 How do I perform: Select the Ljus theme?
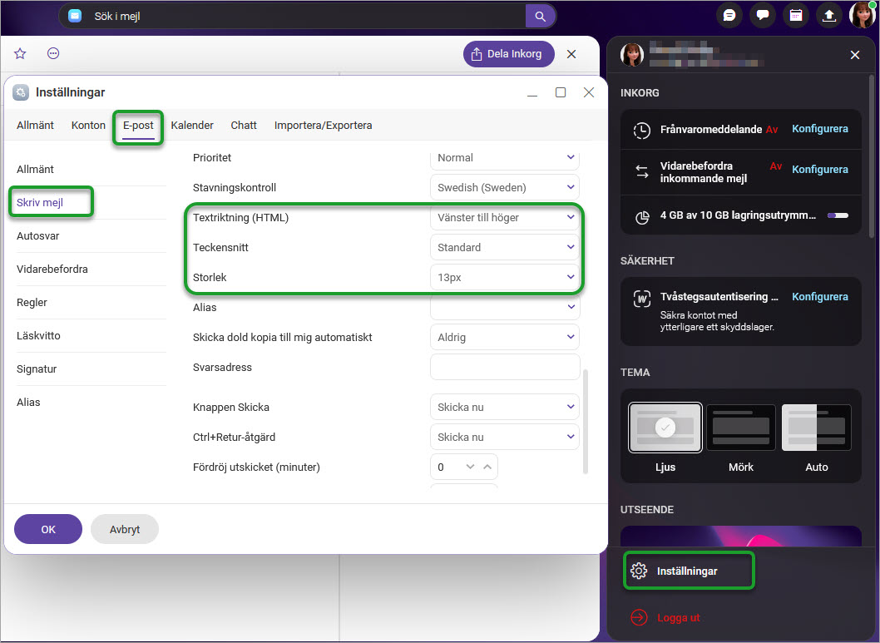665,428
